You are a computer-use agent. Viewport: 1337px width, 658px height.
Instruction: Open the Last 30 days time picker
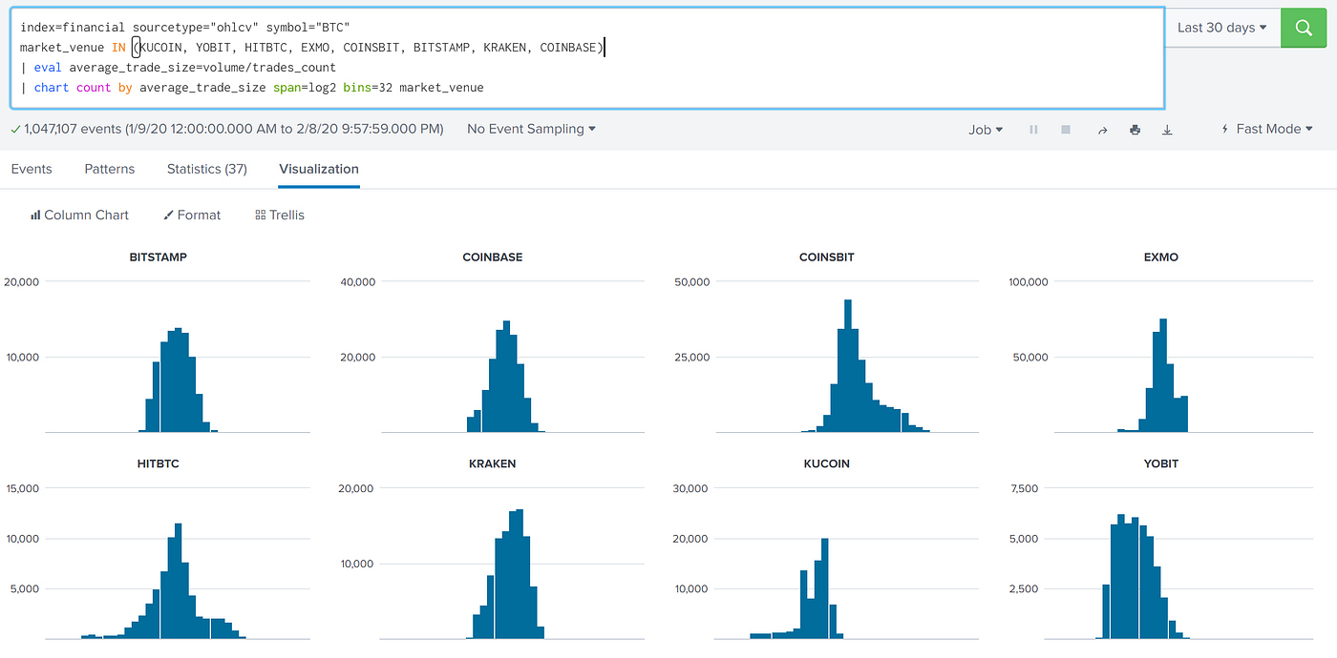pos(1222,28)
